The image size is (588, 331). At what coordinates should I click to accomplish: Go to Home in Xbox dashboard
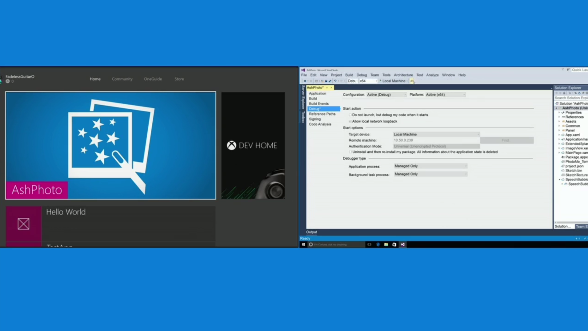coord(95,79)
